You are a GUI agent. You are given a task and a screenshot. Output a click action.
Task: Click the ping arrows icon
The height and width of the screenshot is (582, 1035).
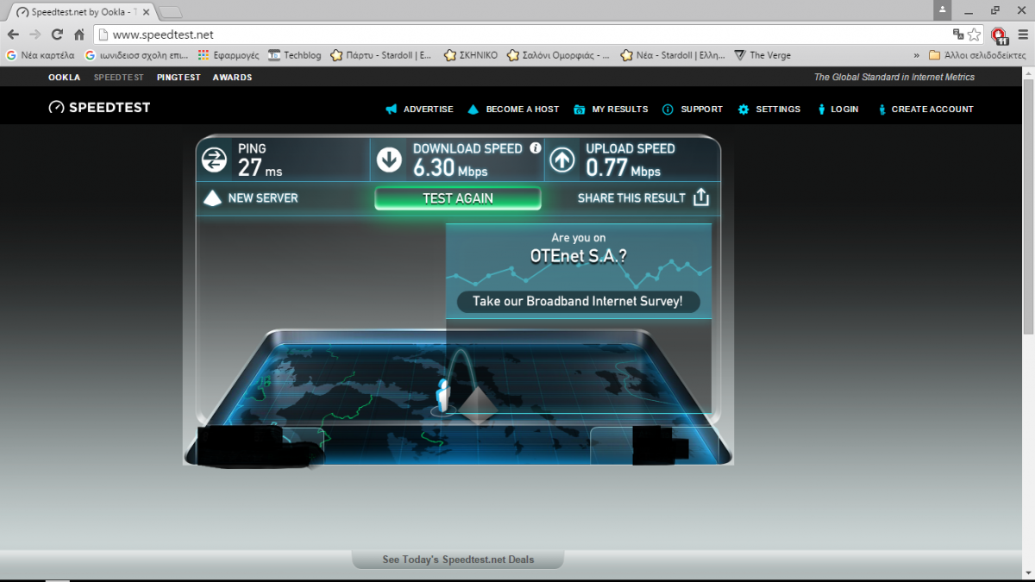[x=214, y=160]
